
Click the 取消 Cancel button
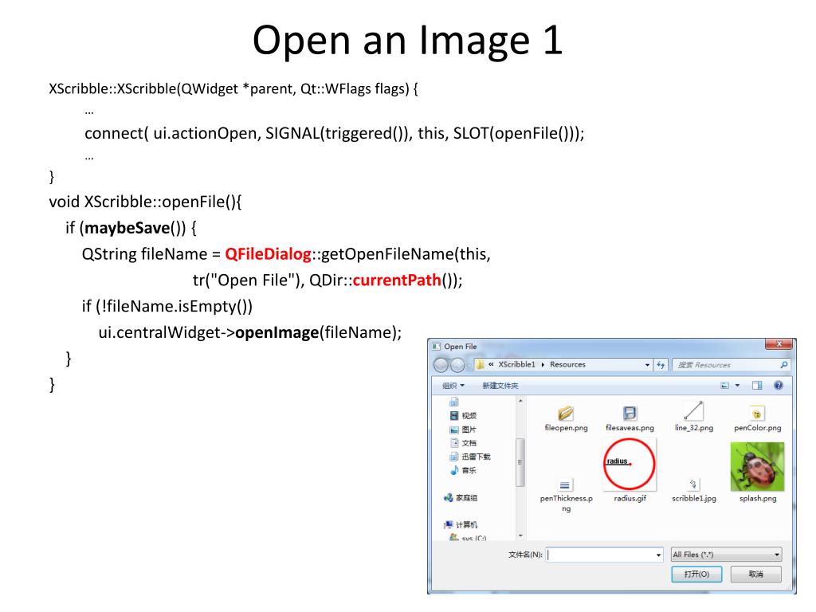click(x=755, y=574)
